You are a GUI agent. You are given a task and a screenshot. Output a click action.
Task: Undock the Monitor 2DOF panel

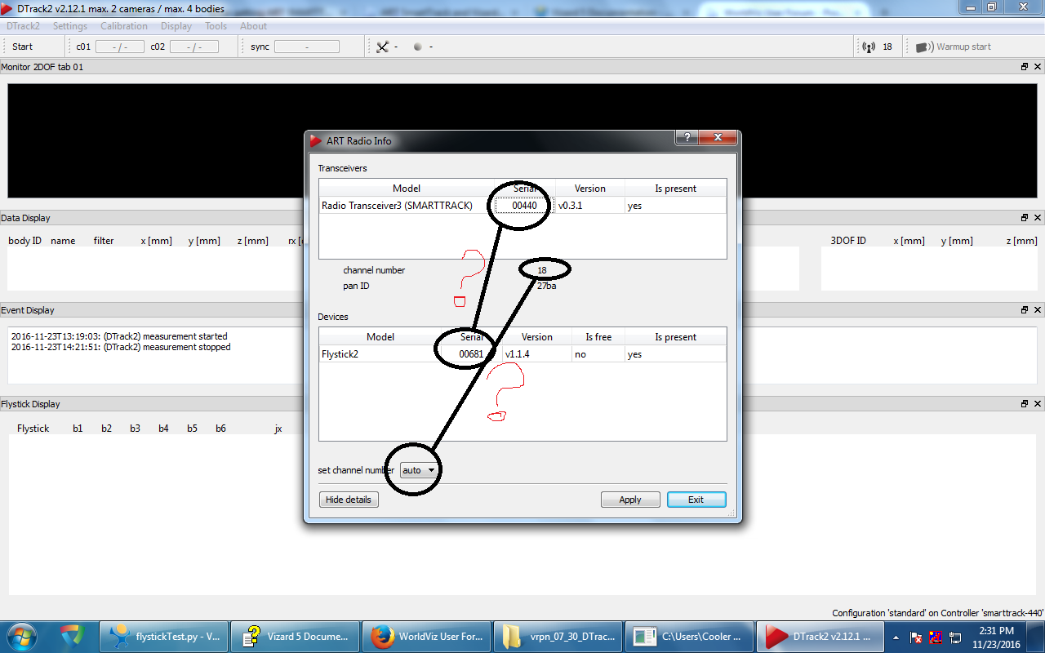pyautogui.click(x=1025, y=67)
